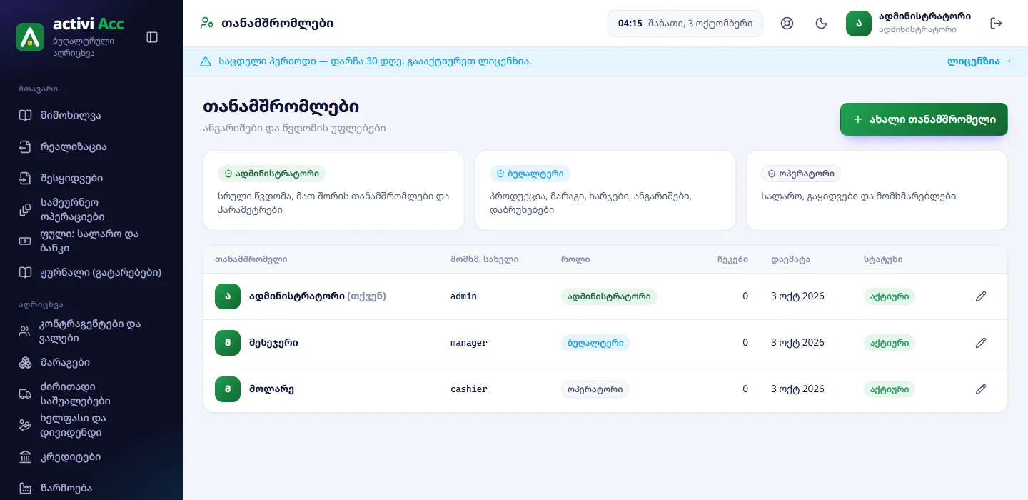The height and width of the screenshot is (500, 1028).
Task: Log out using the exit icon
Action: (997, 24)
